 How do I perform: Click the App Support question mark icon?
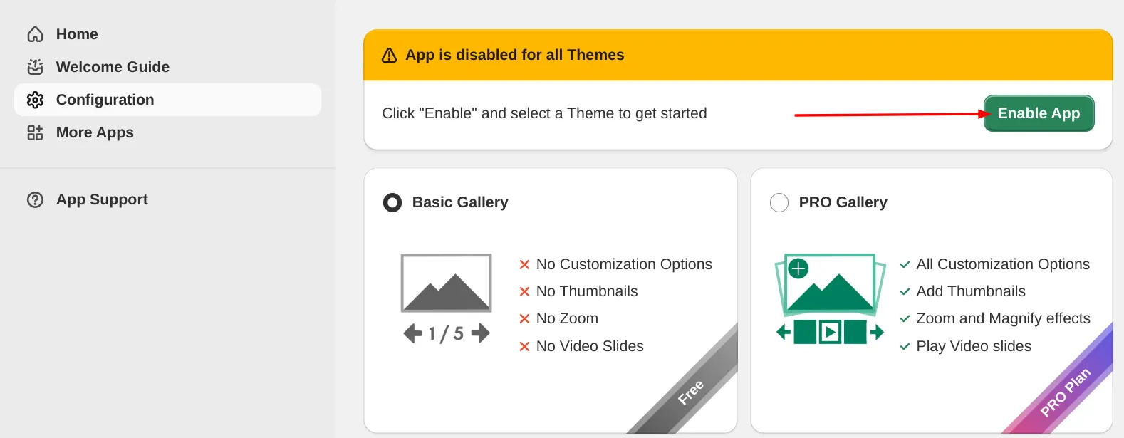pos(35,199)
